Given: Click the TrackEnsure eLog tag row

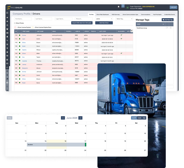Looking at the screenshot, I should tap(155, 28).
